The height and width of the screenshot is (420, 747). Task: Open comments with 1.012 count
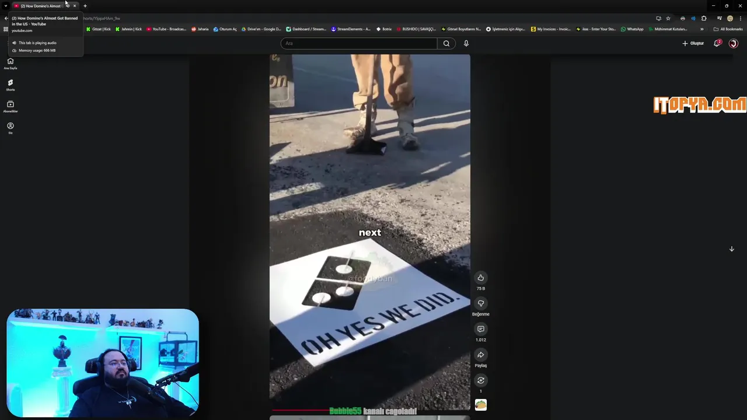click(480, 329)
